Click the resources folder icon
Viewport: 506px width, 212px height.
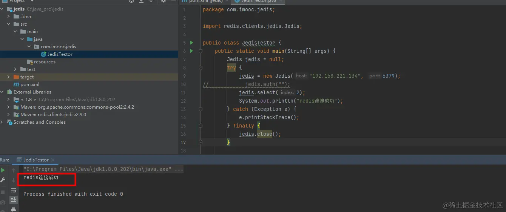[30, 62]
